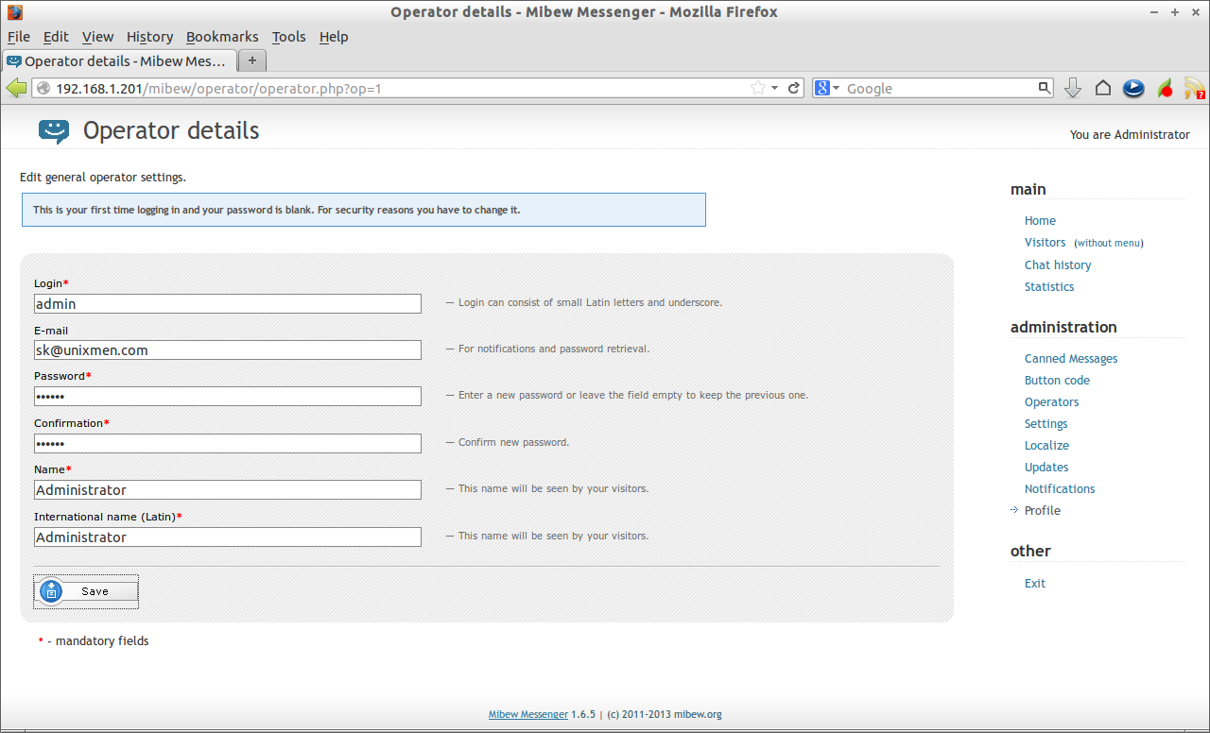Open the Google search engine selector
1210x733 pixels.
828,88
